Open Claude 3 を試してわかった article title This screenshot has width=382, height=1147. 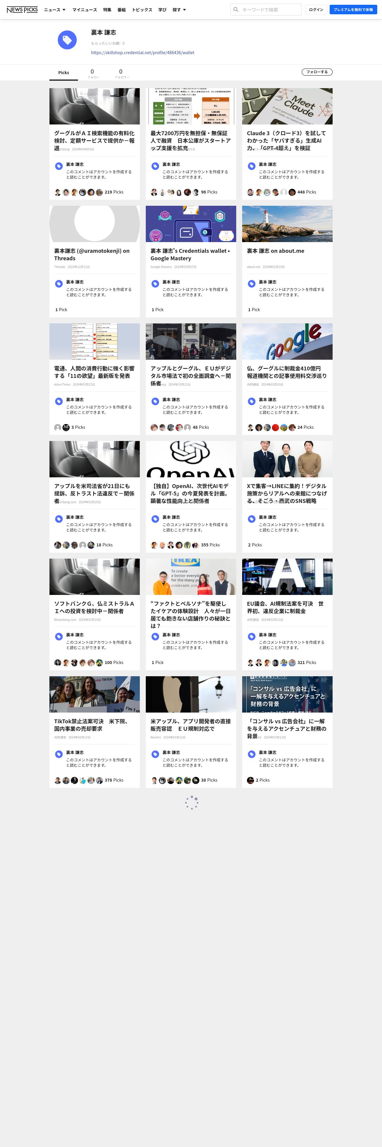point(287,140)
